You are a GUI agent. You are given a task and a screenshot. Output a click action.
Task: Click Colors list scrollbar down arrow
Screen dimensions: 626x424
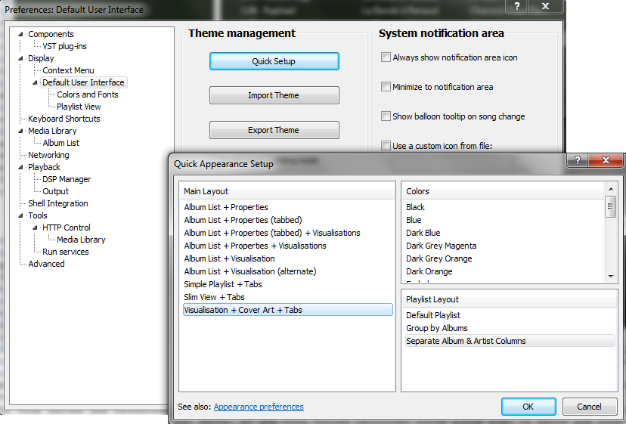pyautogui.click(x=610, y=277)
